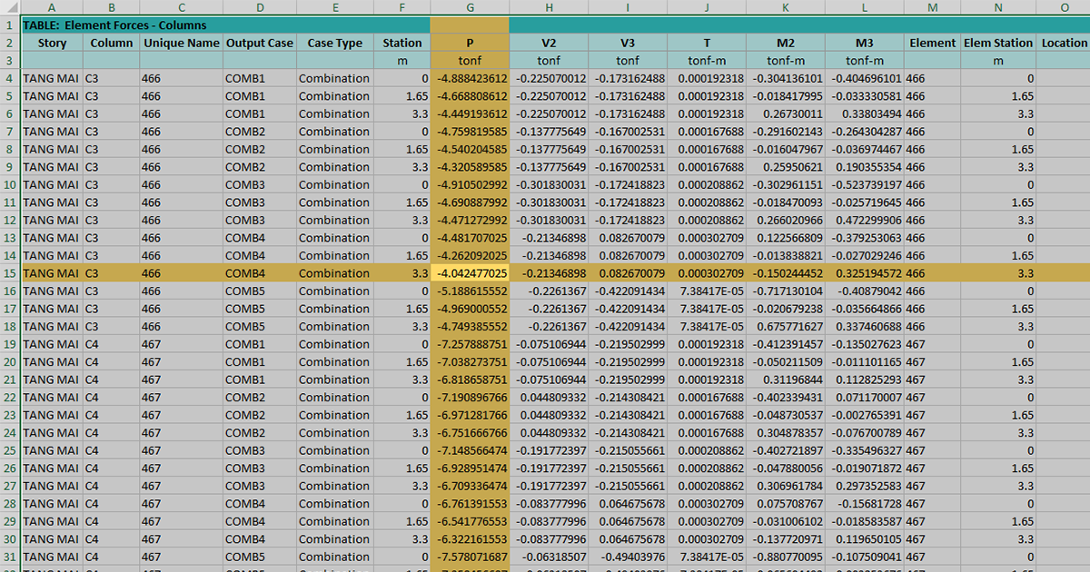Select column M header

[932, 7]
